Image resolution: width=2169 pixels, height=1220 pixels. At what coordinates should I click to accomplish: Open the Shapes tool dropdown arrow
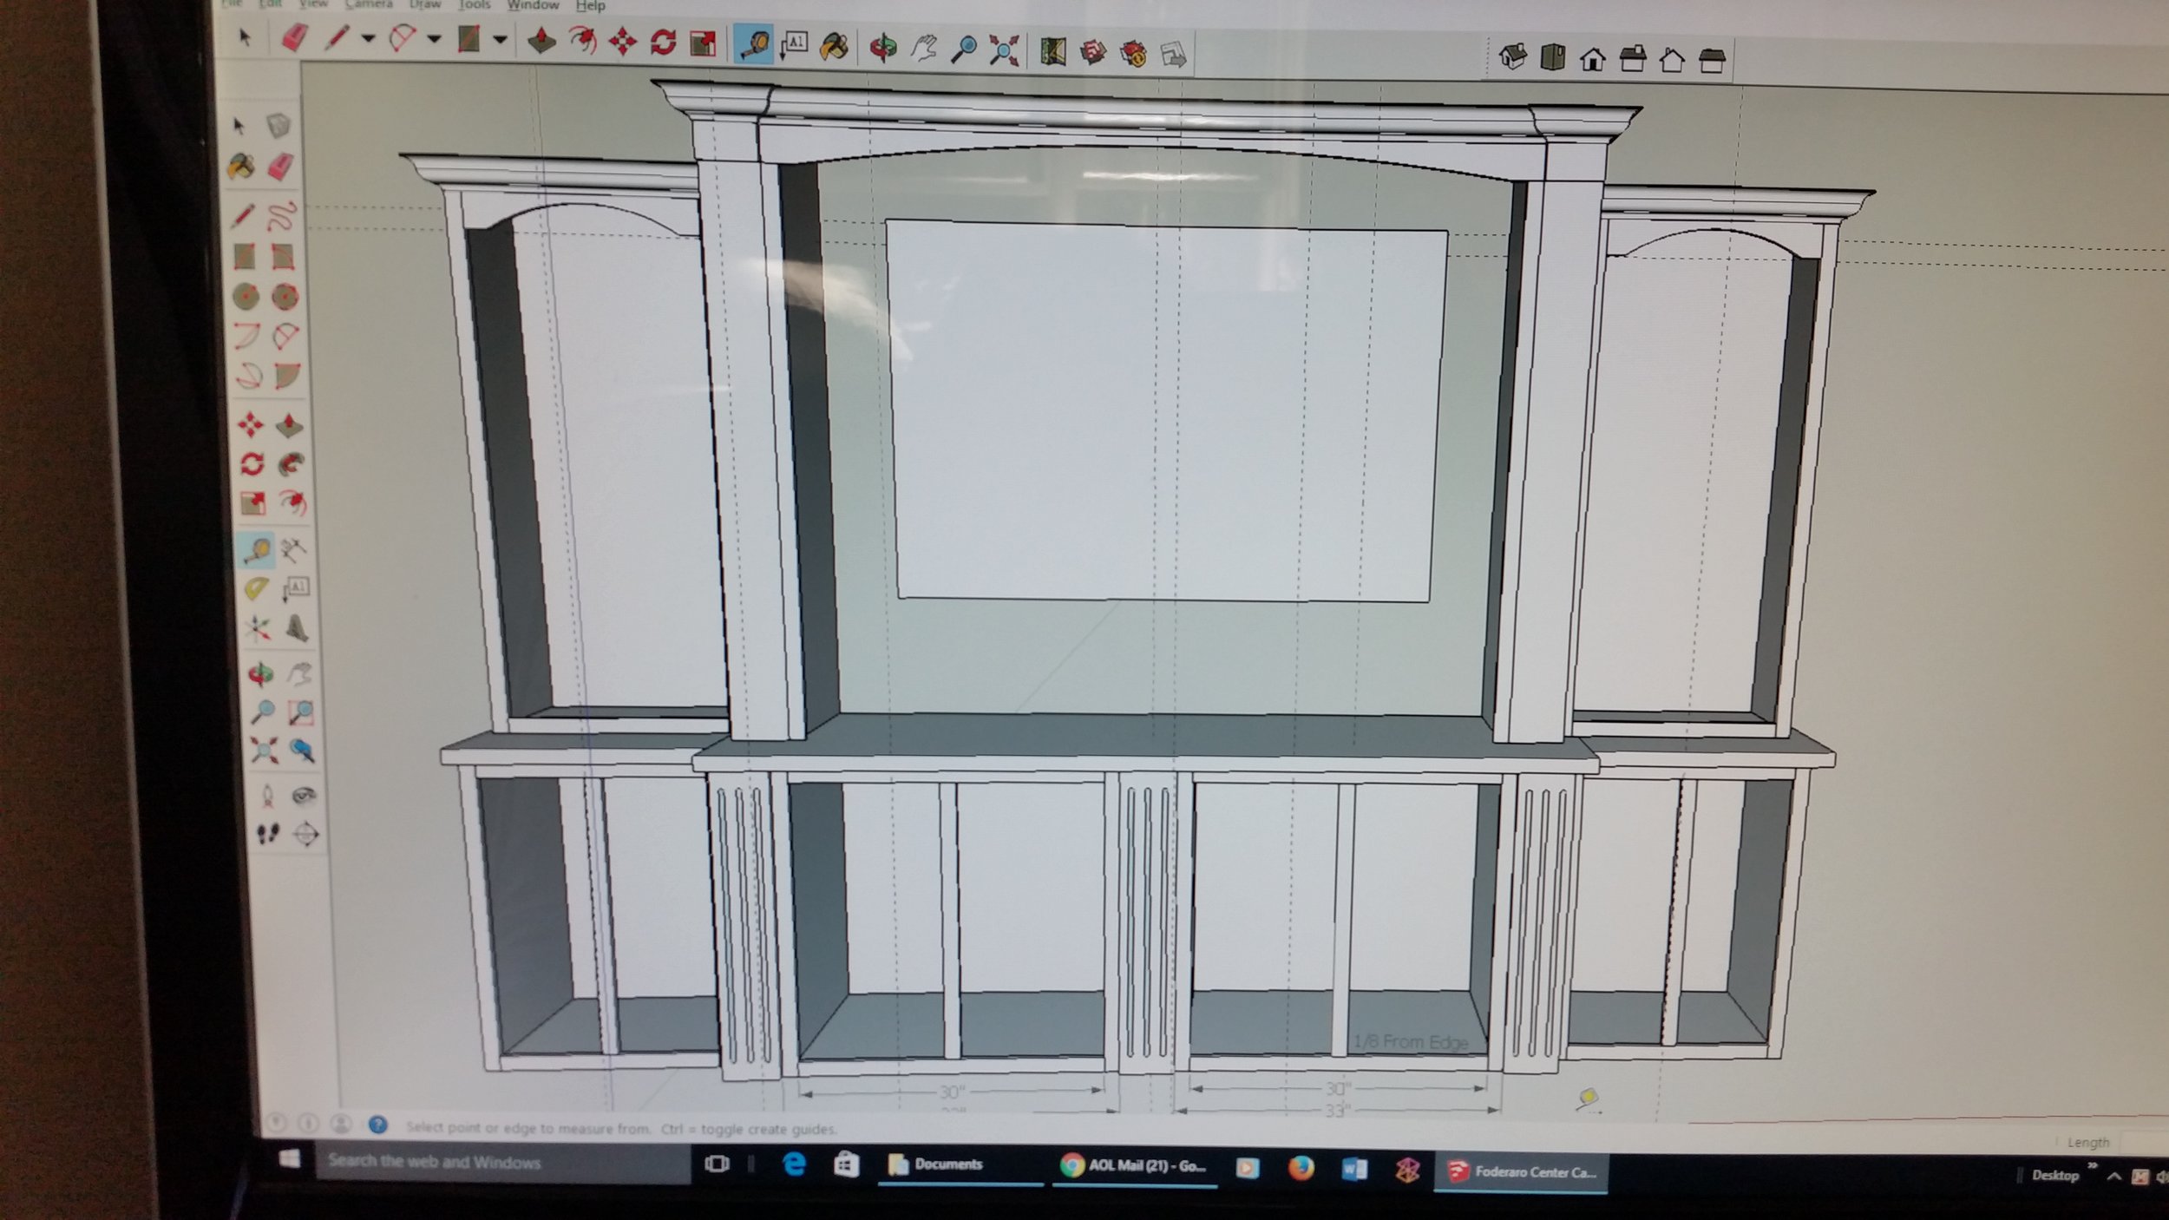pos(500,40)
